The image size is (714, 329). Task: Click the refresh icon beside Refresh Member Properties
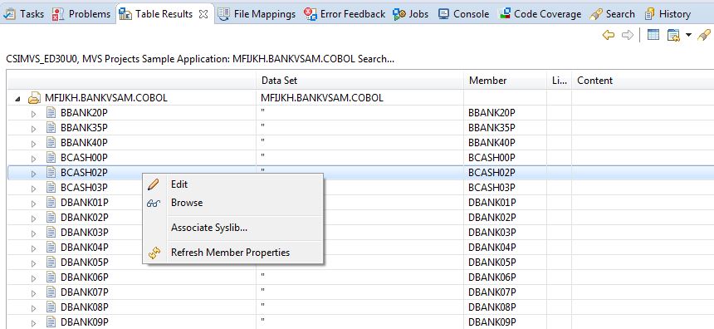154,253
